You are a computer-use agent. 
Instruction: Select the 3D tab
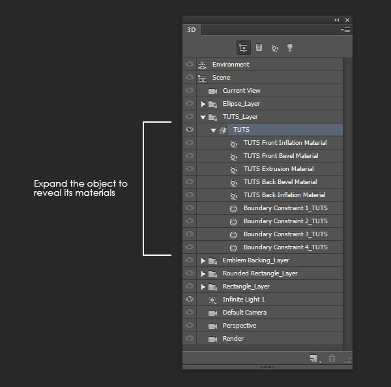pos(192,30)
